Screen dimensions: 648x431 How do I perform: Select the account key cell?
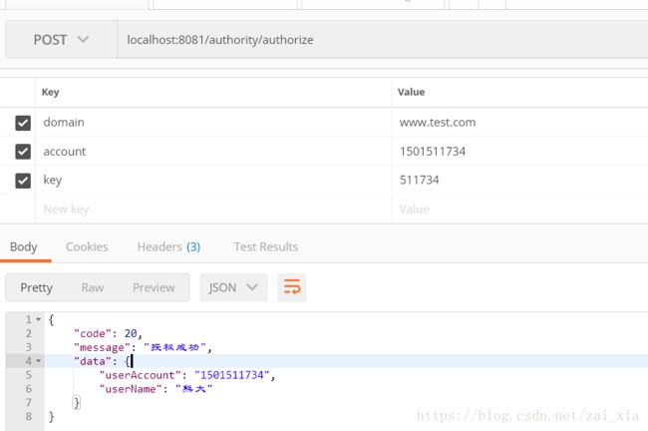[x=213, y=152]
